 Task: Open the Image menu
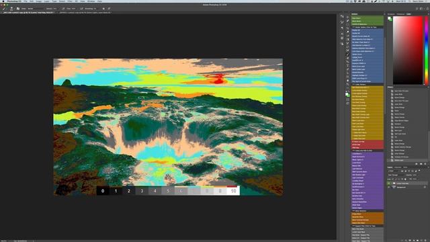[38, 1]
